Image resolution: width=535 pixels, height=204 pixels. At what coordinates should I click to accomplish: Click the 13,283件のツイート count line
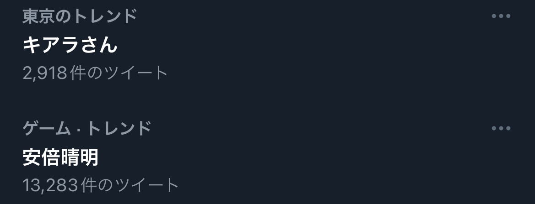coord(101,185)
